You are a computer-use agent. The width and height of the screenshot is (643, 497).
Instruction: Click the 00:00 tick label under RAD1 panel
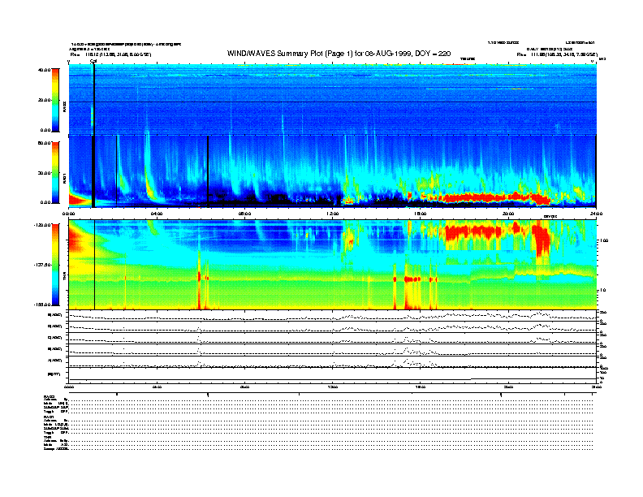coord(68,214)
